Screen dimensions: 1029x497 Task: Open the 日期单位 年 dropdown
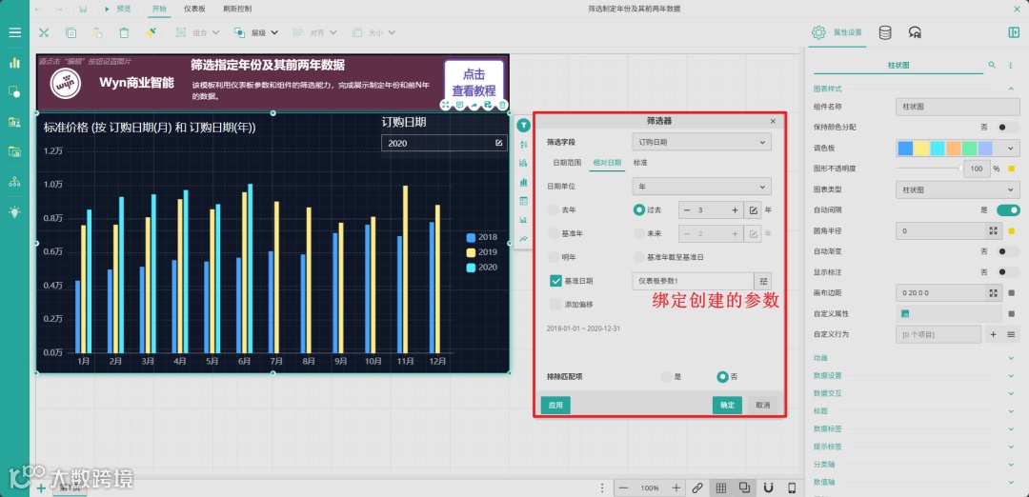coord(701,187)
